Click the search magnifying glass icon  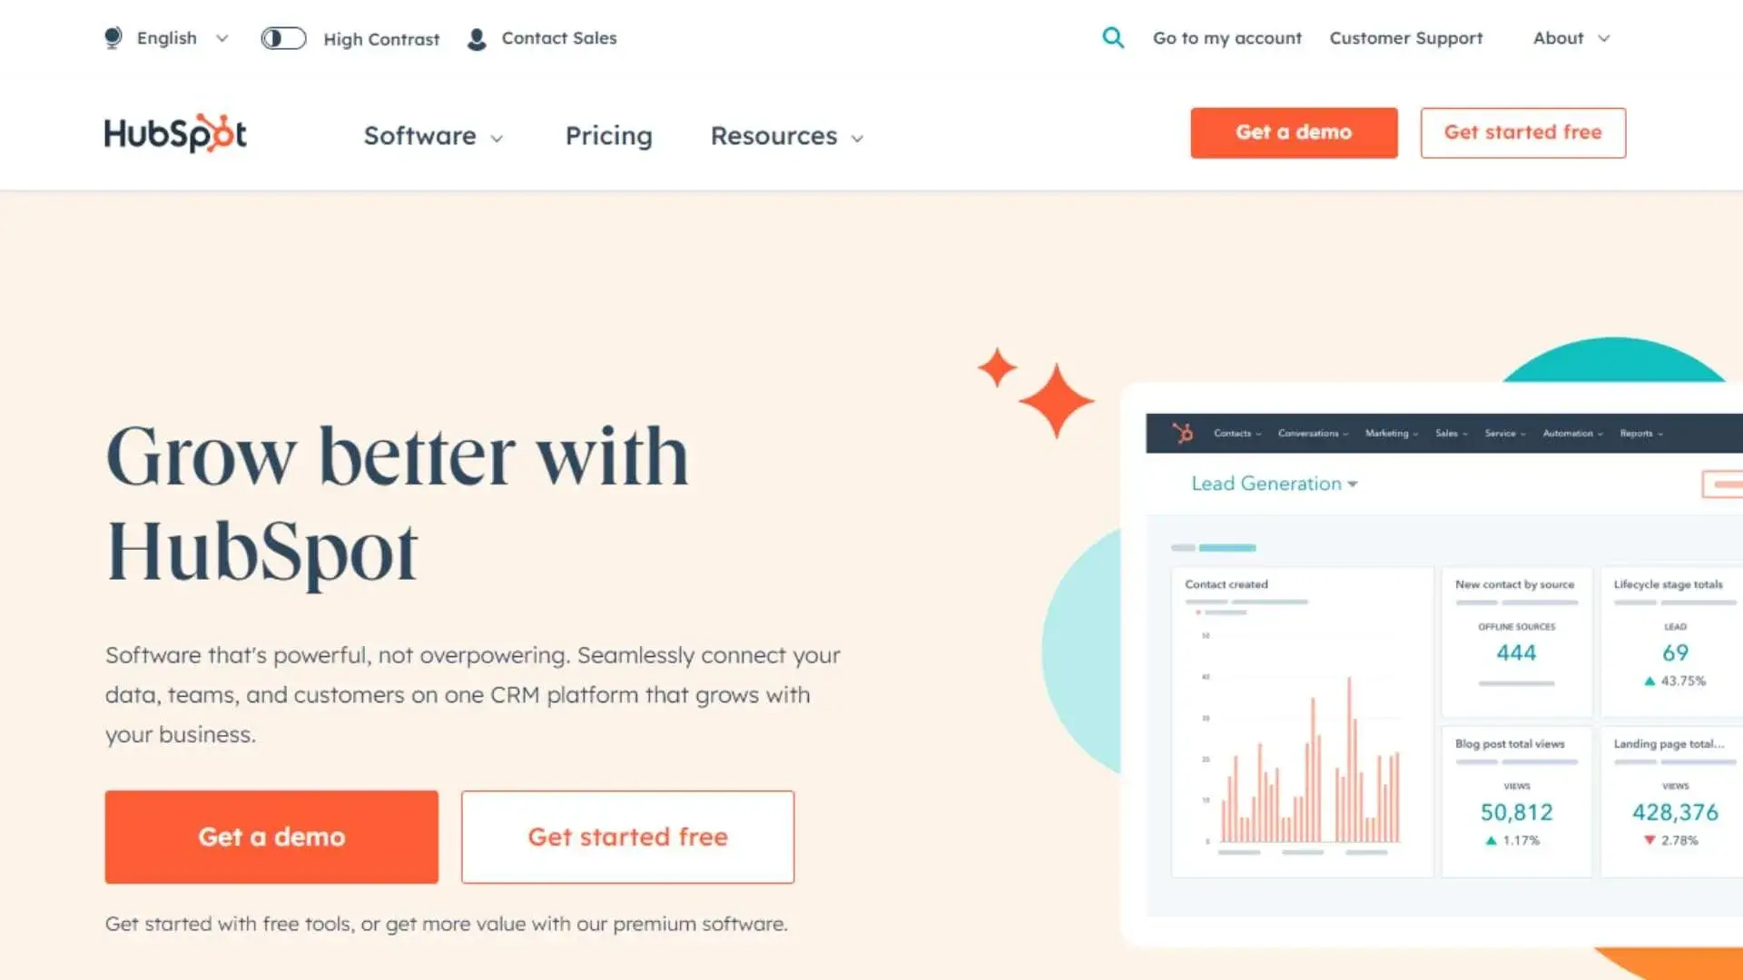1113,38
